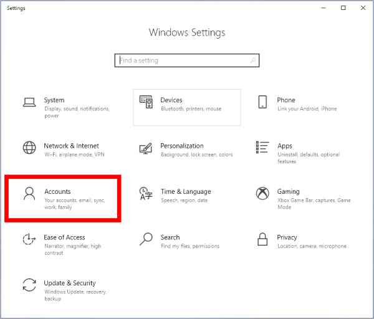Click the Windows Settings heading
The image size is (374, 319).
point(187,32)
